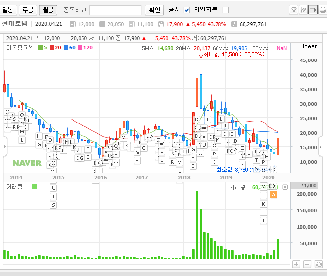
Task: Toggle linear scale label
Action: pos(309,46)
